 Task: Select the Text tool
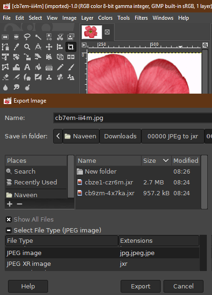click(x=27, y=67)
